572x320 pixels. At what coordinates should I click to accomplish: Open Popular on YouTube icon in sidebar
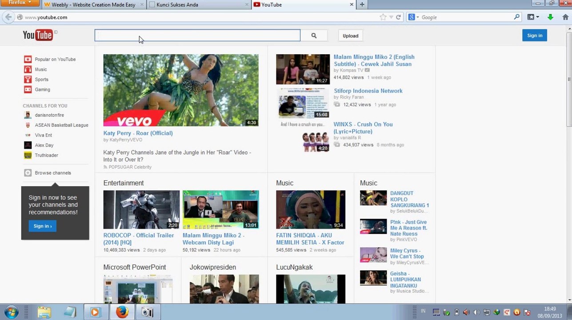click(28, 59)
